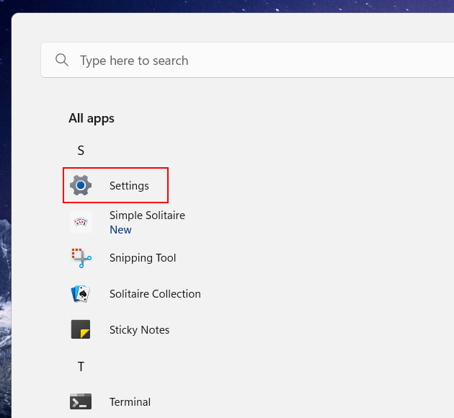Open the Settings gear icon
Image resolution: width=454 pixels, height=418 pixels.
point(81,185)
